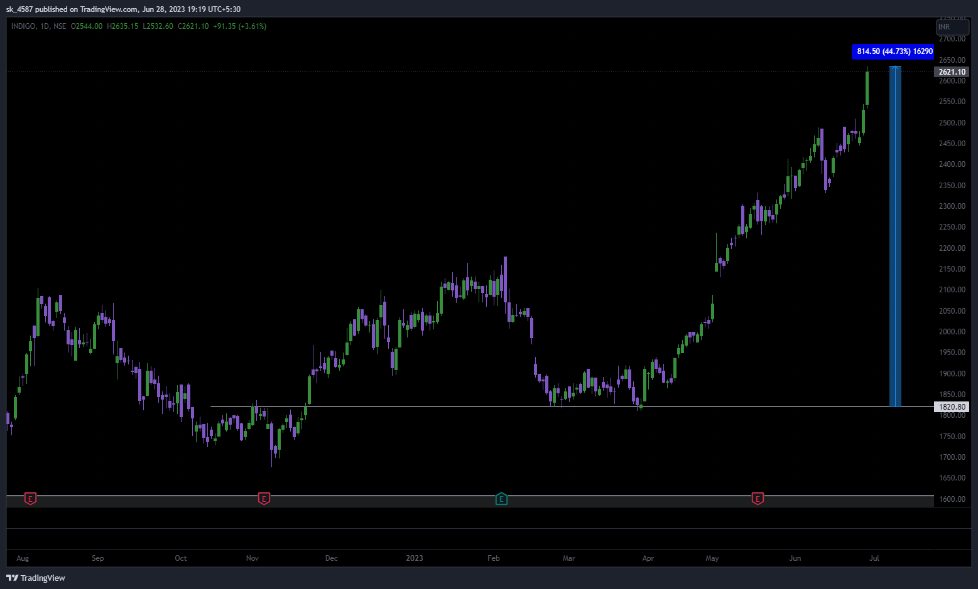This screenshot has width=978, height=589.
Task: Click the 2400.00 price scale label
Action: point(952,164)
